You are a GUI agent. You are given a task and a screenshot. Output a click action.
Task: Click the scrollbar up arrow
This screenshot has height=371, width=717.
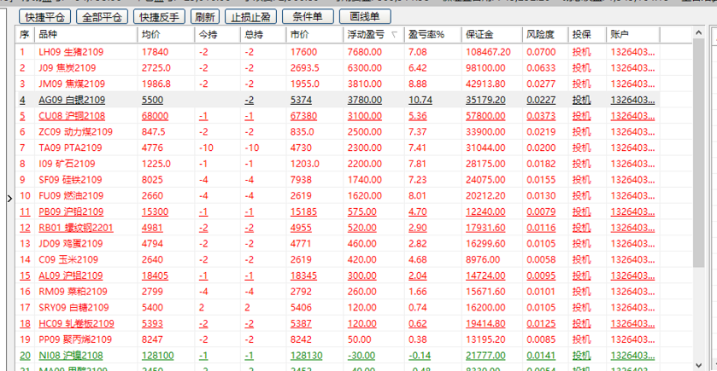click(x=698, y=33)
